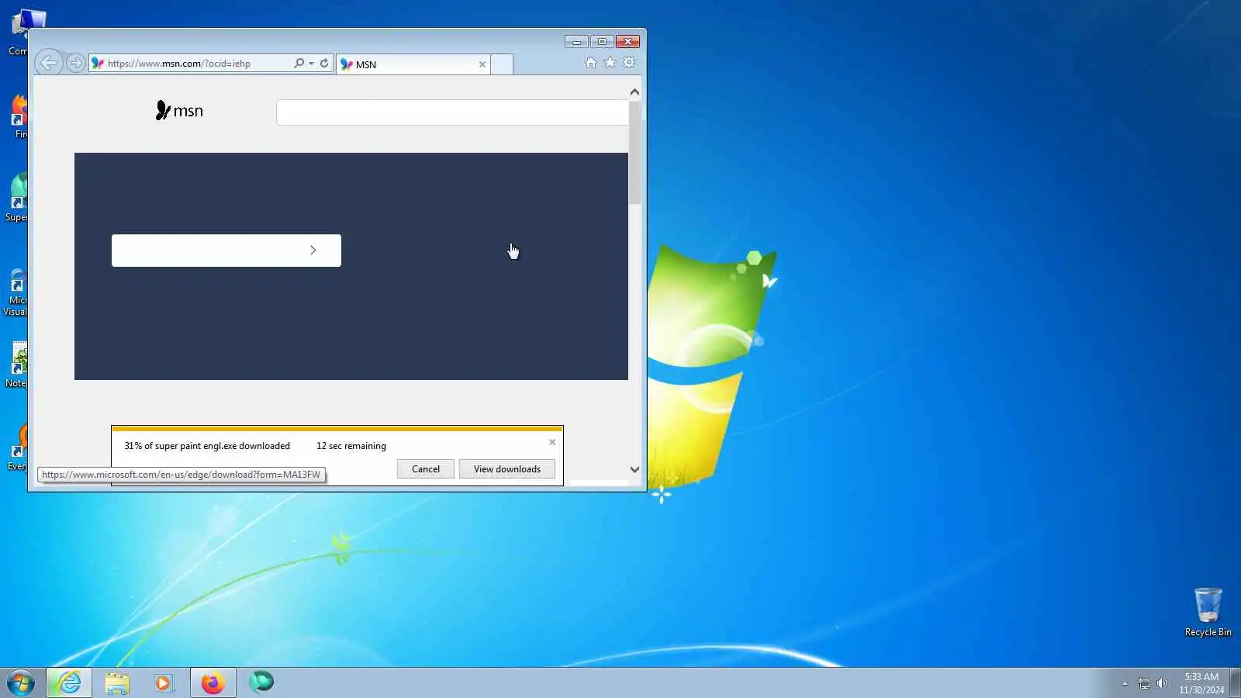
Task: Select the Microsoft Visual desktop shortcut
Action: coord(16,292)
